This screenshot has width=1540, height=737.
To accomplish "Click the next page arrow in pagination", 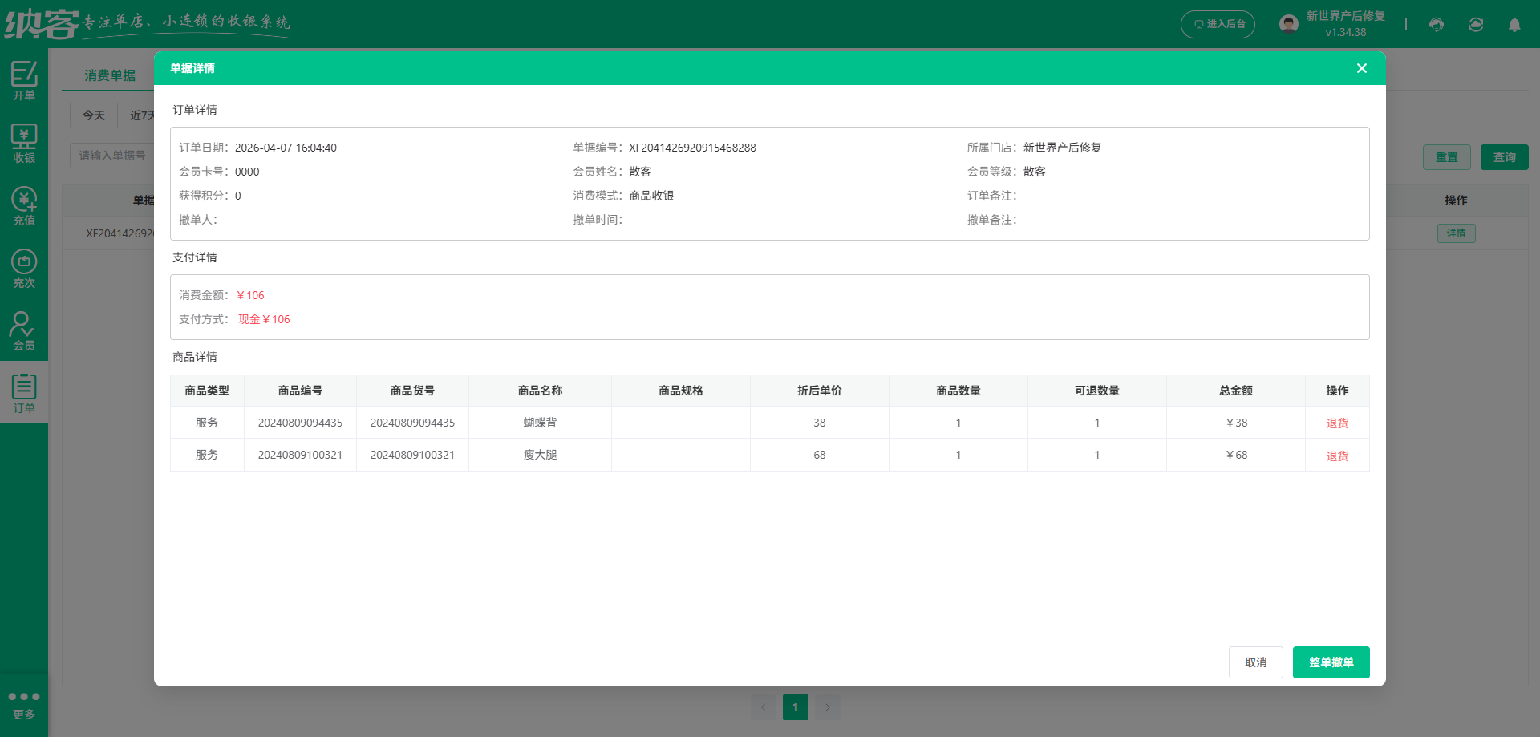I will [x=828, y=707].
